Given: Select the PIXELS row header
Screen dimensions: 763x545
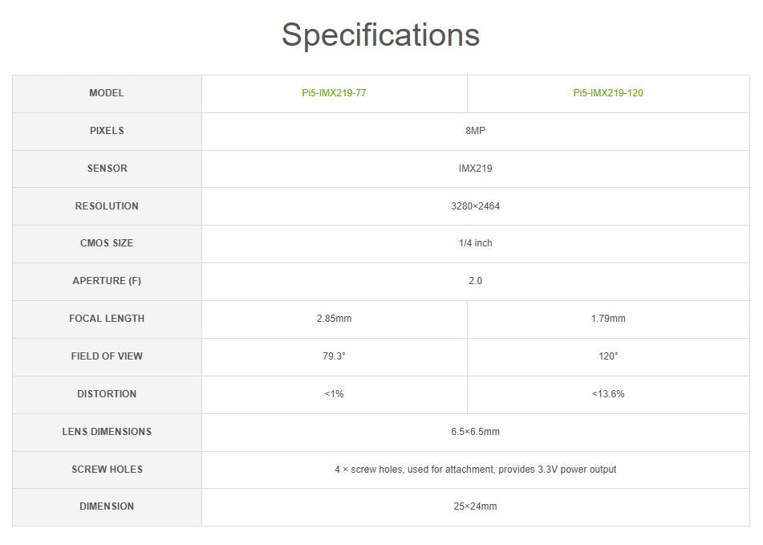Looking at the screenshot, I should (107, 131).
